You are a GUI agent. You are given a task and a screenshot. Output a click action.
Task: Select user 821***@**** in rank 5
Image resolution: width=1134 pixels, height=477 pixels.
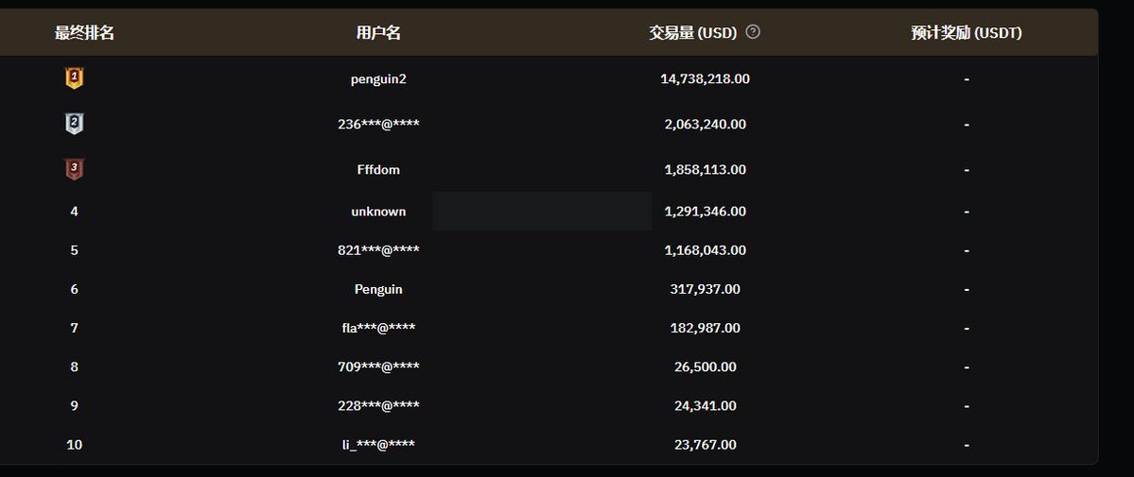(x=378, y=250)
